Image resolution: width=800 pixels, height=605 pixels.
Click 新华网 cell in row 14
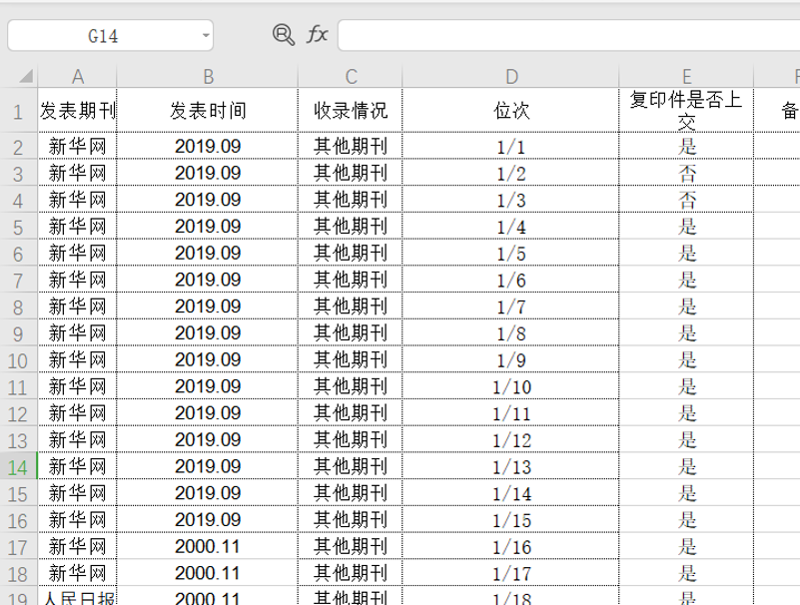(78, 466)
